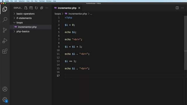Viewport: 187px width, 105px height.
Task: Click the '$i = $i + 1;' code line
Action: (73, 47)
